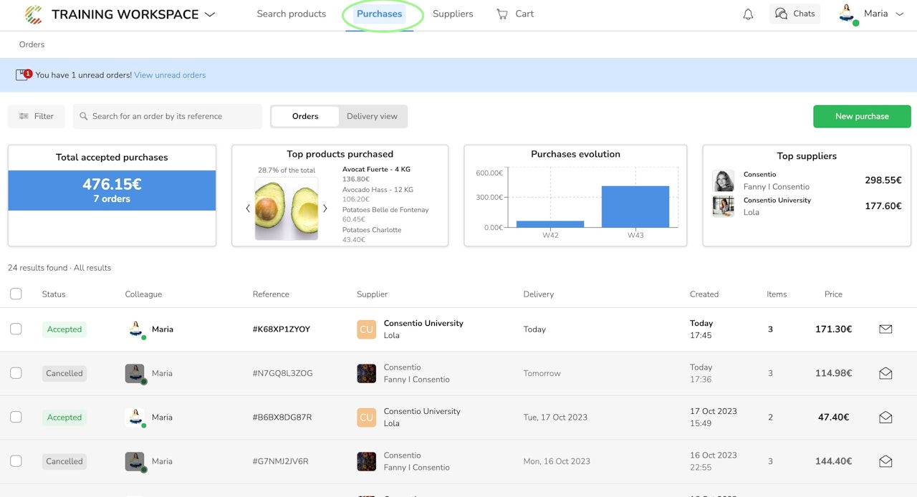The height and width of the screenshot is (497, 917).
Task: Expand the TRAINING WORKSPACE dropdown
Action: [x=210, y=14]
